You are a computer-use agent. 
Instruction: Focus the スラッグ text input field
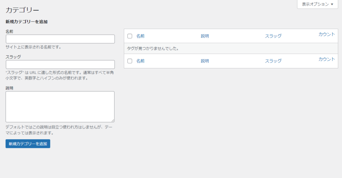point(60,64)
